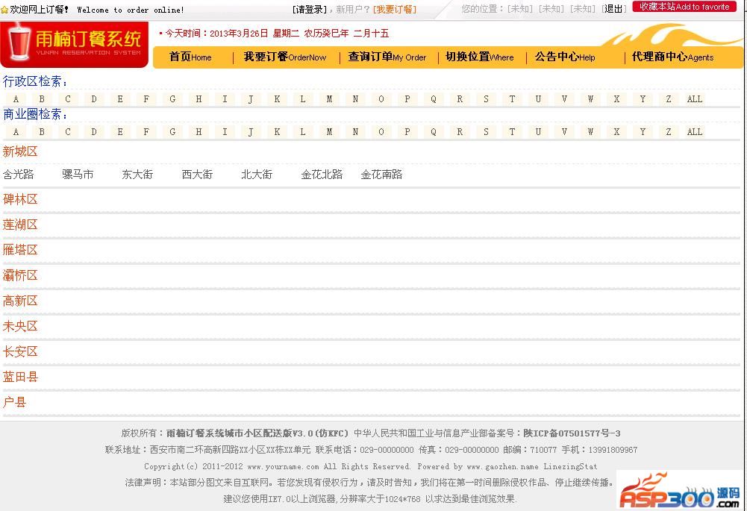Viewport: 747px width, 511px height.
Task: Click the top 我要订餐 register link
Action: click(395, 10)
